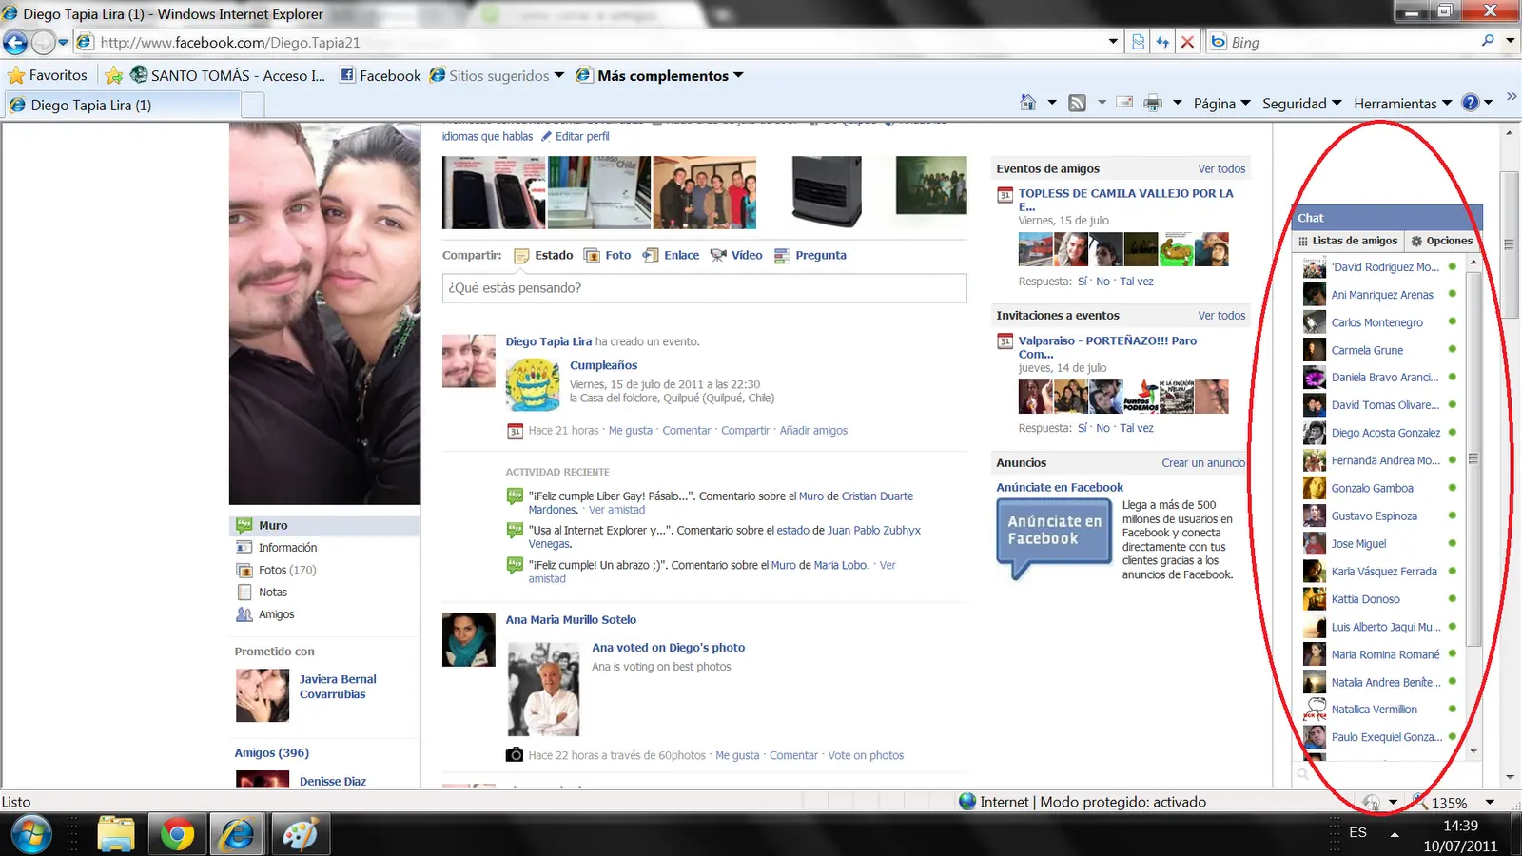Click the RSS feeds icon
This screenshot has width=1522, height=856.
tap(1077, 103)
